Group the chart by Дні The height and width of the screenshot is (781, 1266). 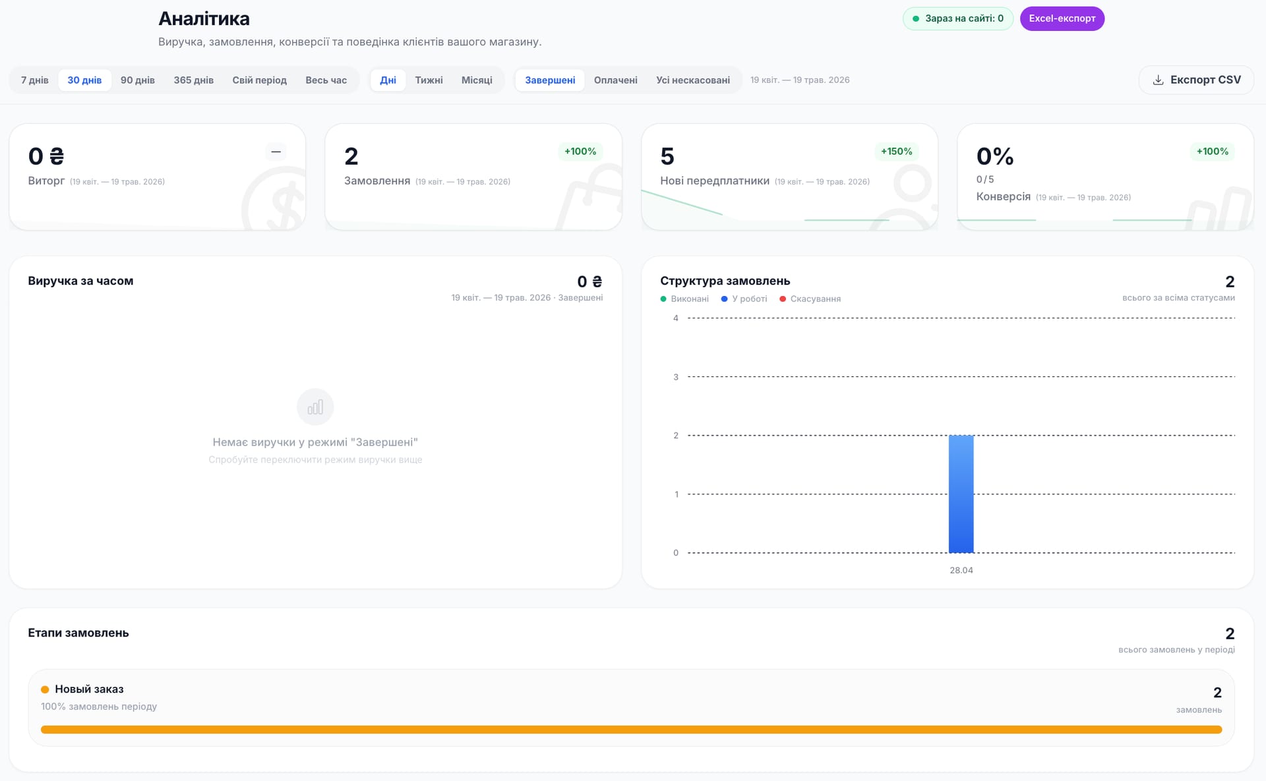tap(388, 80)
